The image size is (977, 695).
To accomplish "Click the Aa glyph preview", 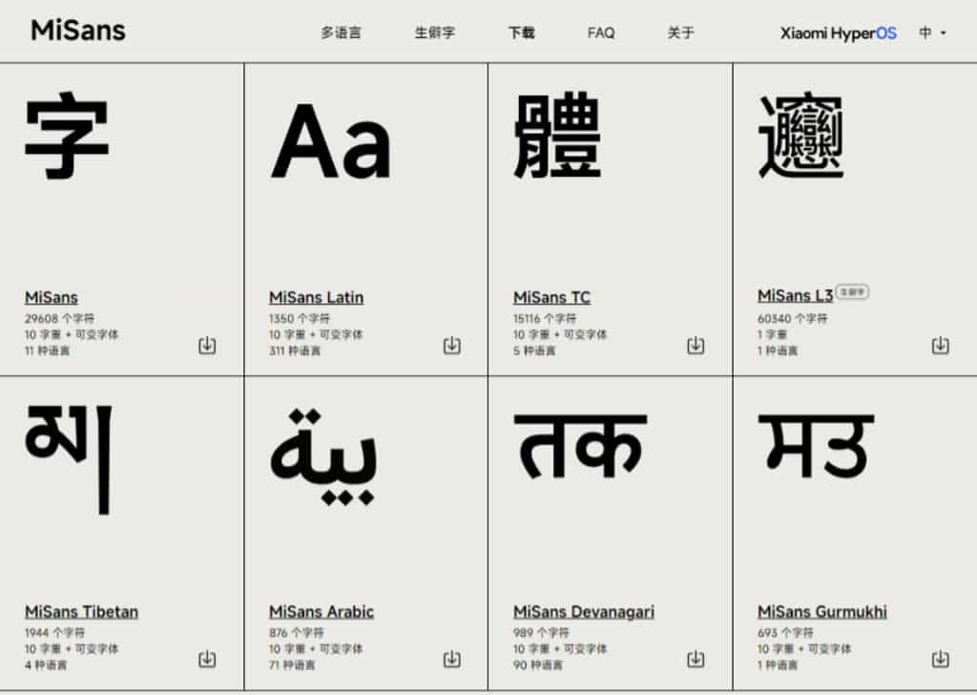I will (331, 141).
